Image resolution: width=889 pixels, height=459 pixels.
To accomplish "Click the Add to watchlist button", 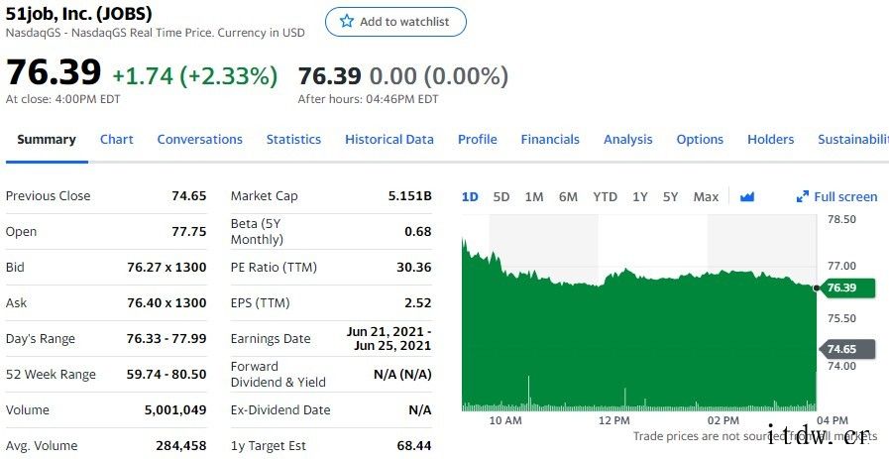I will click(395, 22).
